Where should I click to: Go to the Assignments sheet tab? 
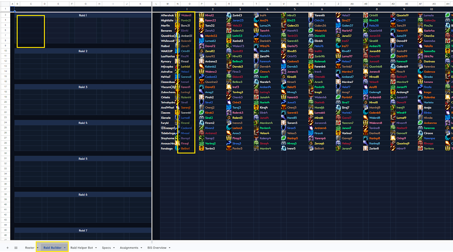(x=129, y=248)
